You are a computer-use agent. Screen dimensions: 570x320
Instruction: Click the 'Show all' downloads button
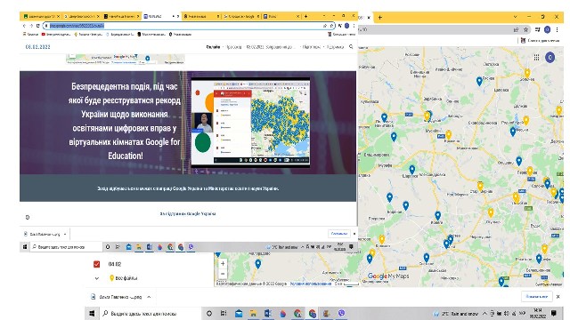[537, 296]
